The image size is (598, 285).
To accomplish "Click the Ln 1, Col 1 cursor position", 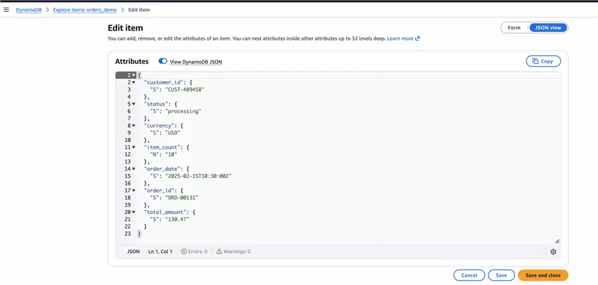I will pyautogui.click(x=160, y=252).
